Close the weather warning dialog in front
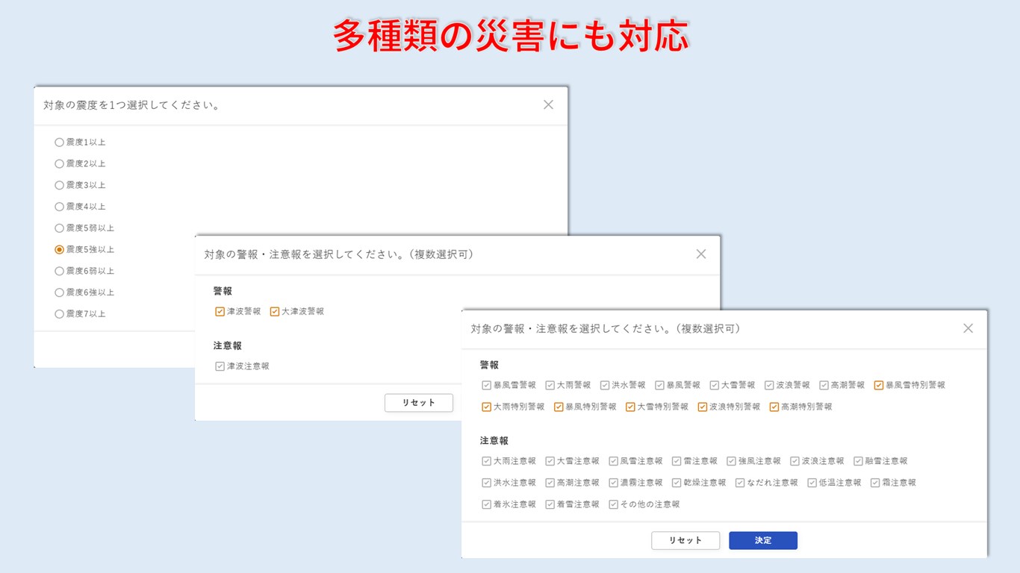The width and height of the screenshot is (1020, 573). 968,328
